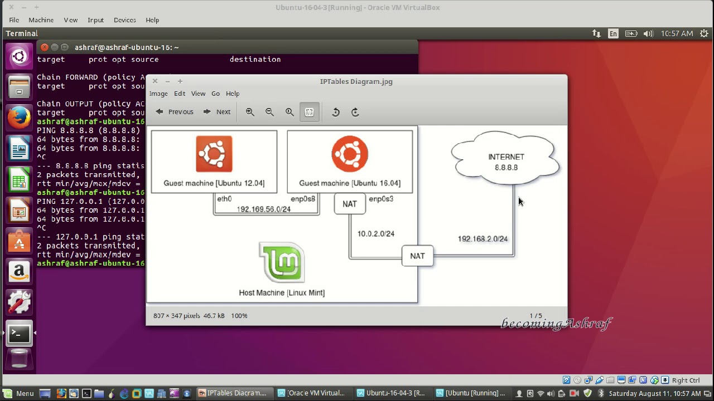714x401 pixels.
Task: Open Ubuntu Software from launcher
Action: coord(19,242)
